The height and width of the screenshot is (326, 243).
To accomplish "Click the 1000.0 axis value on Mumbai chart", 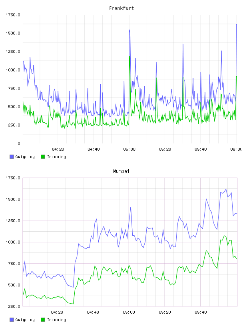I will [x=13, y=242].
